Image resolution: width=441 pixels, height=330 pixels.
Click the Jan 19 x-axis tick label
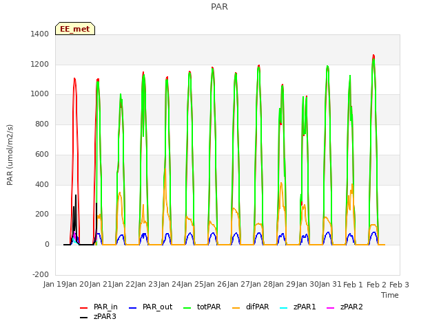[x=54, y=284]
